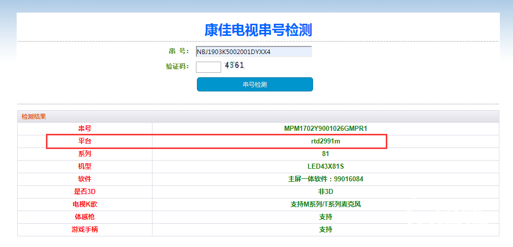Screen dimensions: 513x247
Task: Select the 体感枪 row label
Action: coord(85,217)
